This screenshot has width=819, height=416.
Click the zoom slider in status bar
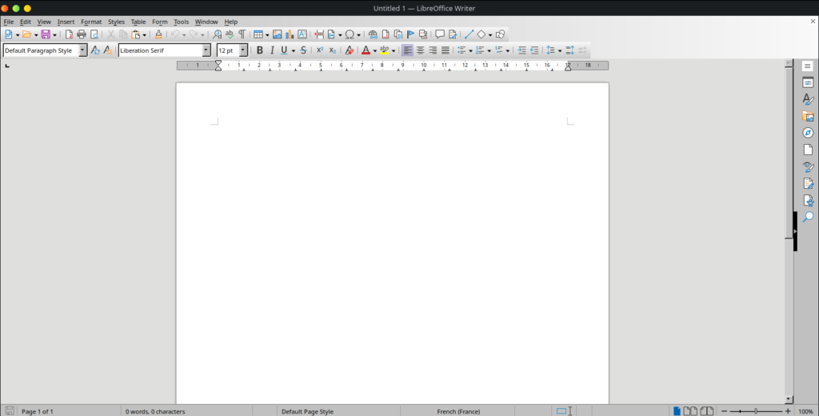click(x=755, y=411)
